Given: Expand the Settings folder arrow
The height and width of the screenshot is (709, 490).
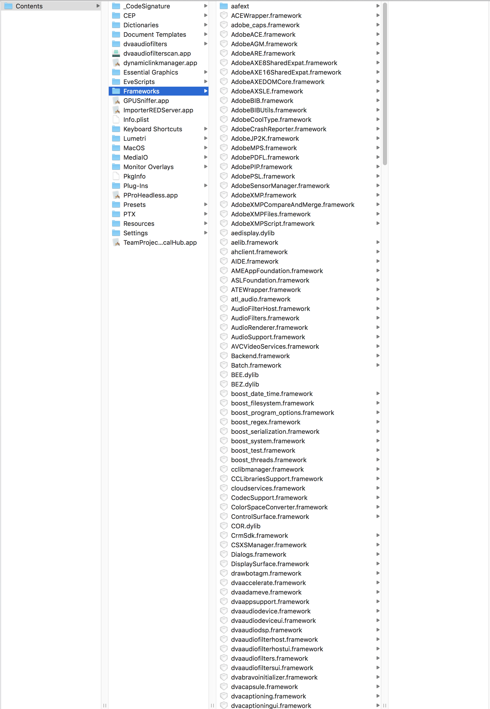Looking at the screenshot, I should tap(206, 233).
